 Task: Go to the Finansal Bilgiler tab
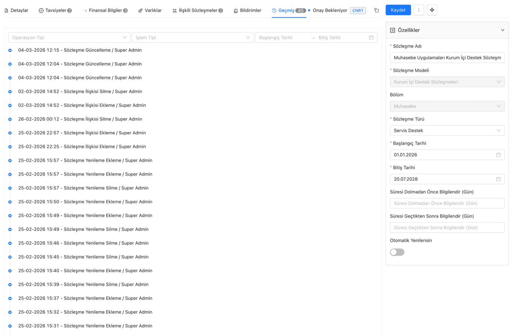[105, 10]
